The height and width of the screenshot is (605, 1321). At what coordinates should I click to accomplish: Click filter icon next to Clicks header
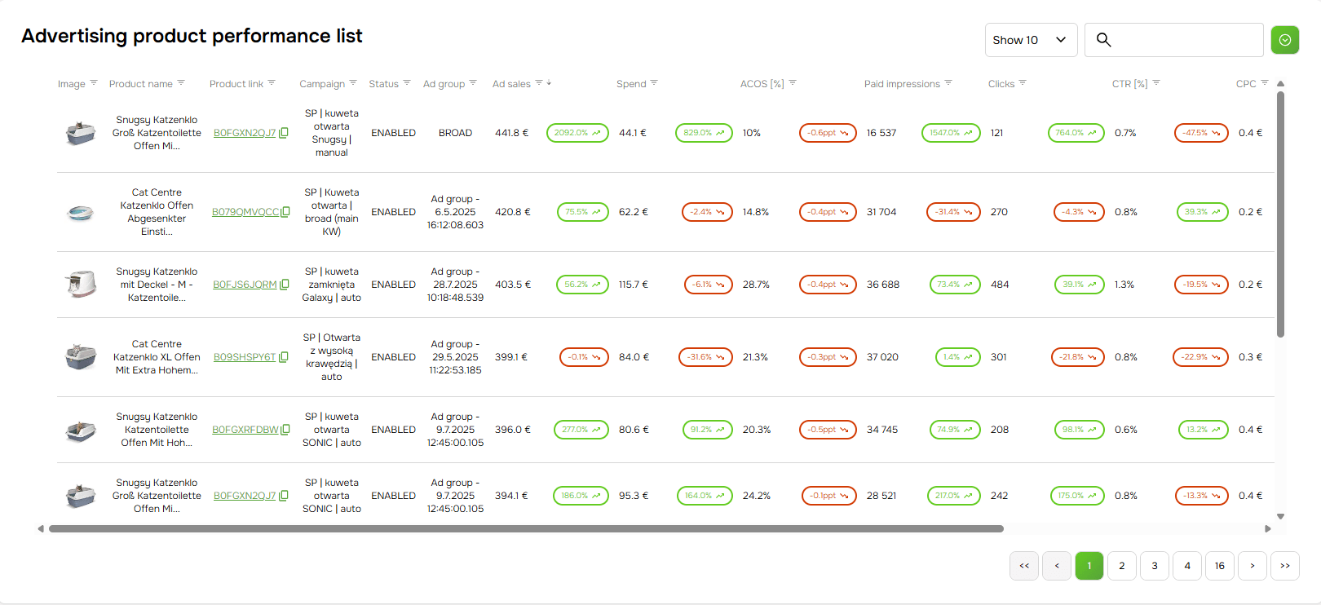coord(1023,83)
